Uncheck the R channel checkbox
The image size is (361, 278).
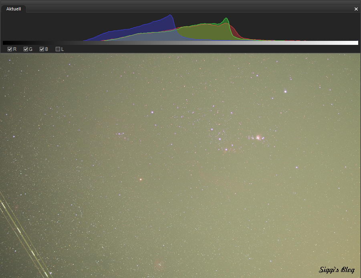pyautogui.click(x=10, y=49)
